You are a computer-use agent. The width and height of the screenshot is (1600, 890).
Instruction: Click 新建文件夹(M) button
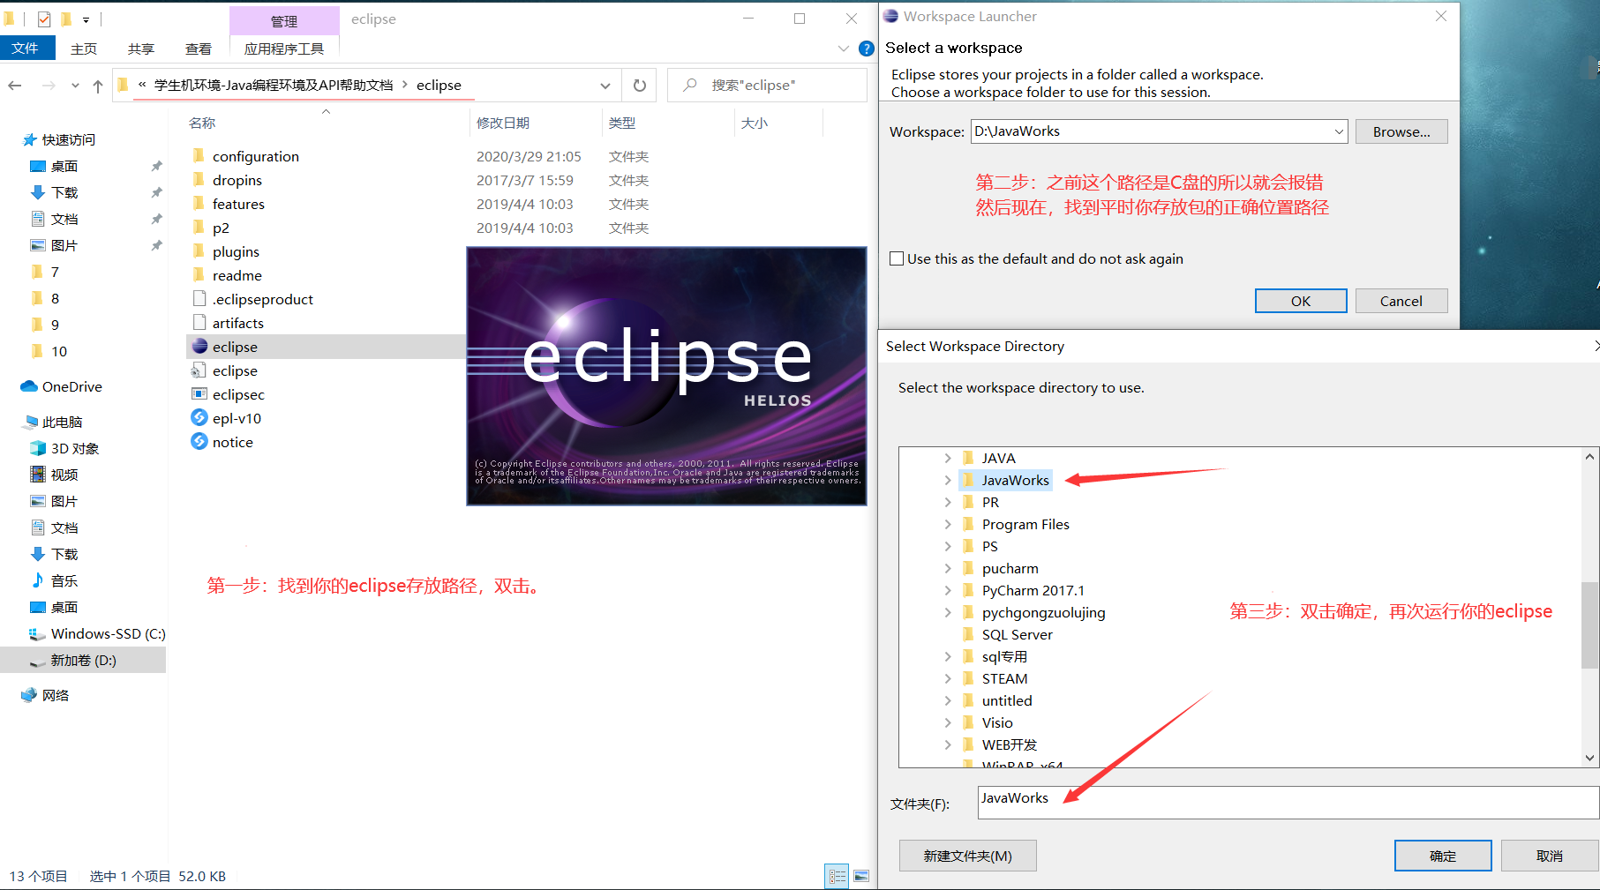[x=967, y=856]
